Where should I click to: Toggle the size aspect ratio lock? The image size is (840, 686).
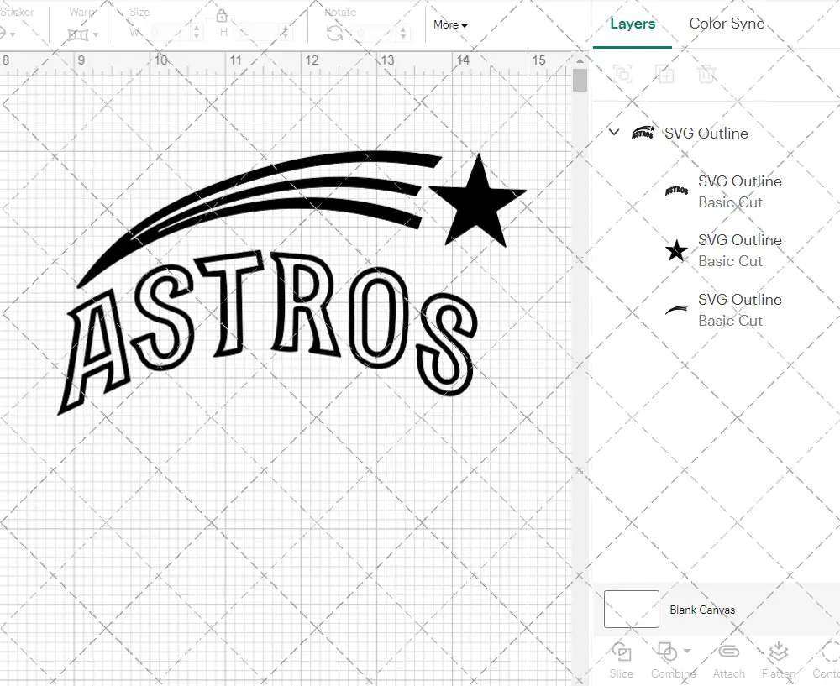(x=222, y=16)
